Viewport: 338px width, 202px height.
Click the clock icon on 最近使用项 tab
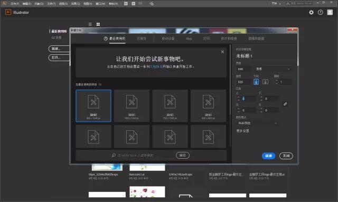click(x=106, y=39)
